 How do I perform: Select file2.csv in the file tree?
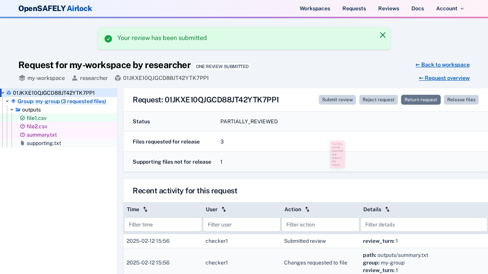point(37,126)
